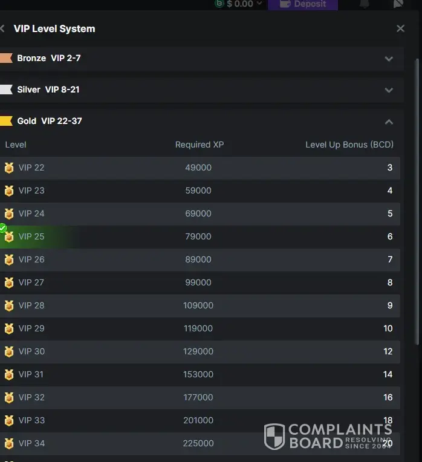
Task: Go back using the left arrow
Action: (x=2, y=28)
